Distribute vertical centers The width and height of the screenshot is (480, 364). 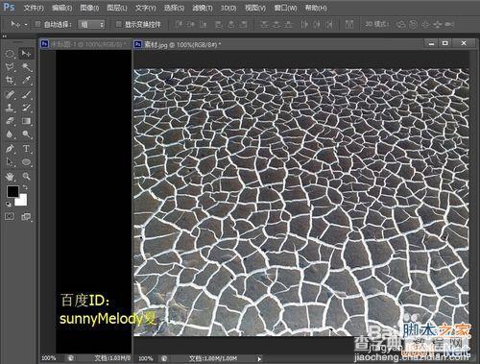click(x=276, y=24)
